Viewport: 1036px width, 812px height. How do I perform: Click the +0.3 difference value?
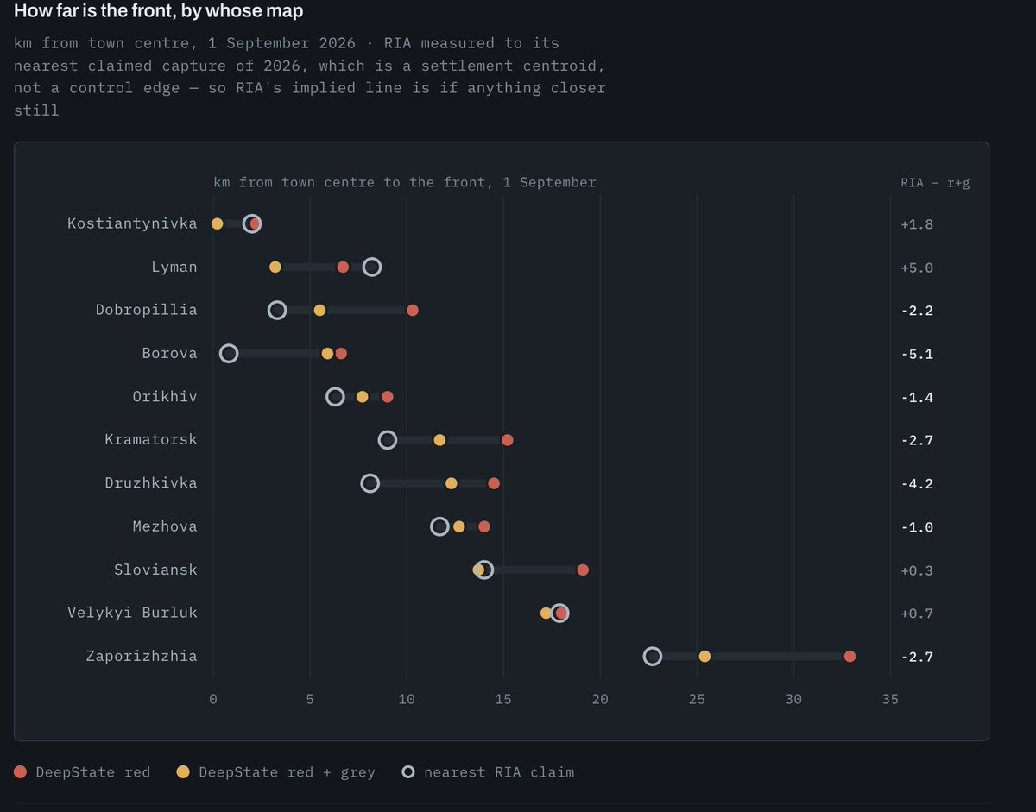coord(917,570)
